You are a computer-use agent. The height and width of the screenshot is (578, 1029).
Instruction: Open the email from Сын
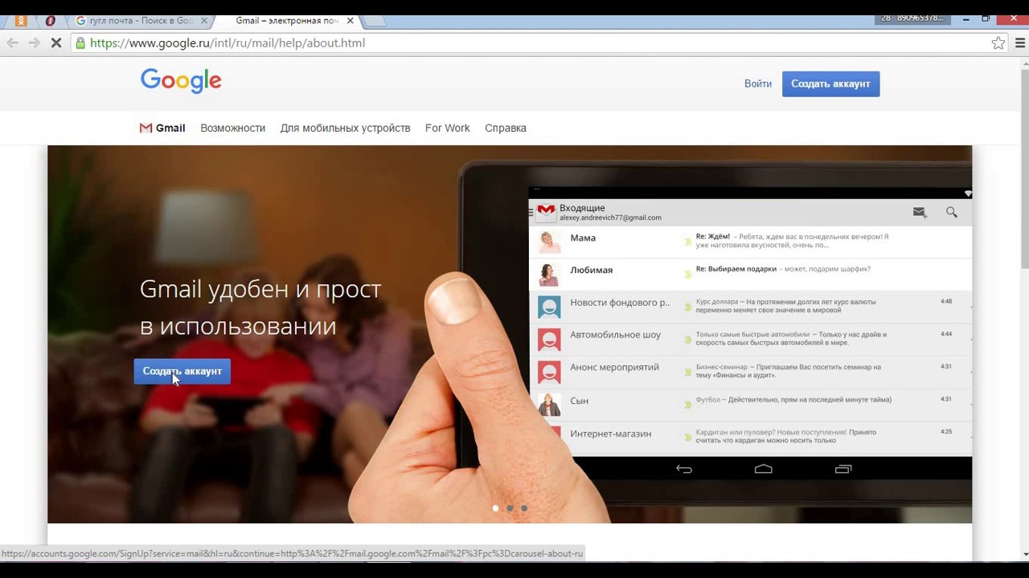click(750, 405)
